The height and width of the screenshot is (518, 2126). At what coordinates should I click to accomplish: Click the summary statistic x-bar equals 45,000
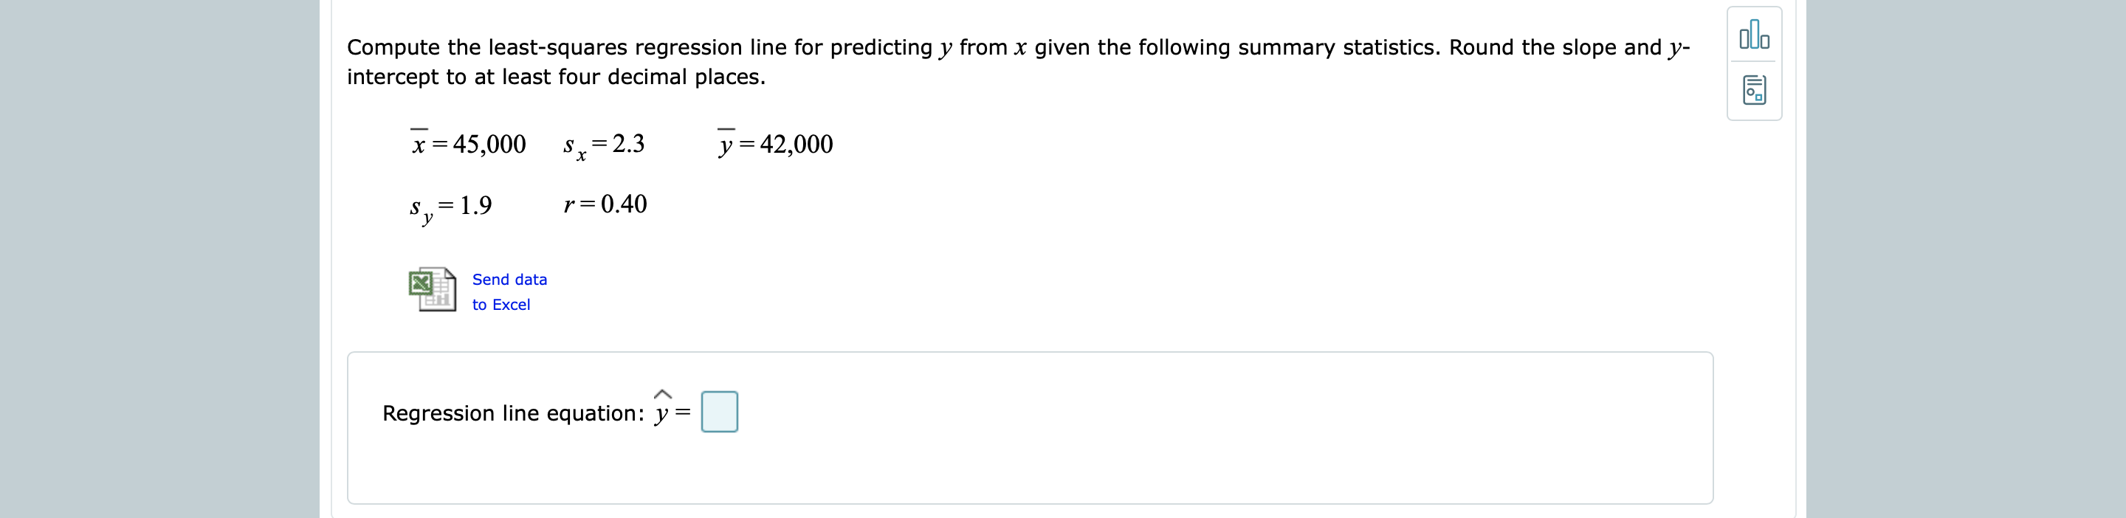click(x=468, y=144)
